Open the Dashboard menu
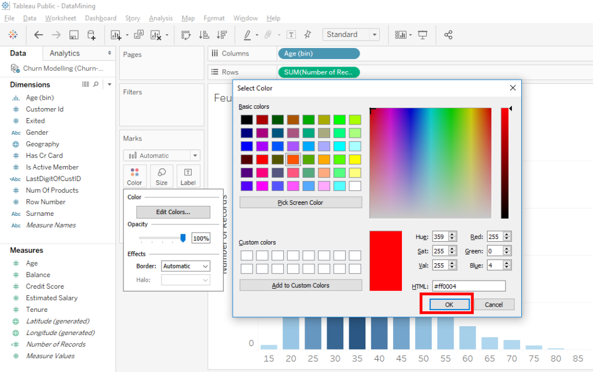The image size is (593, 372). 100,18
